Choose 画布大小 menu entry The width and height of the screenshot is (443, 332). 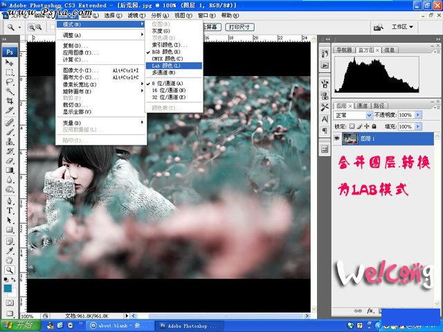point(101,77)
